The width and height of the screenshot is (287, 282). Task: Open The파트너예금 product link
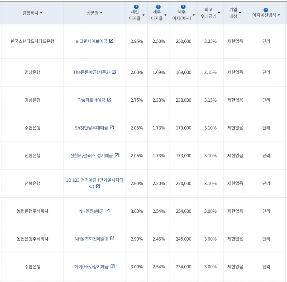pyautogui.click(x=91, y=100)
